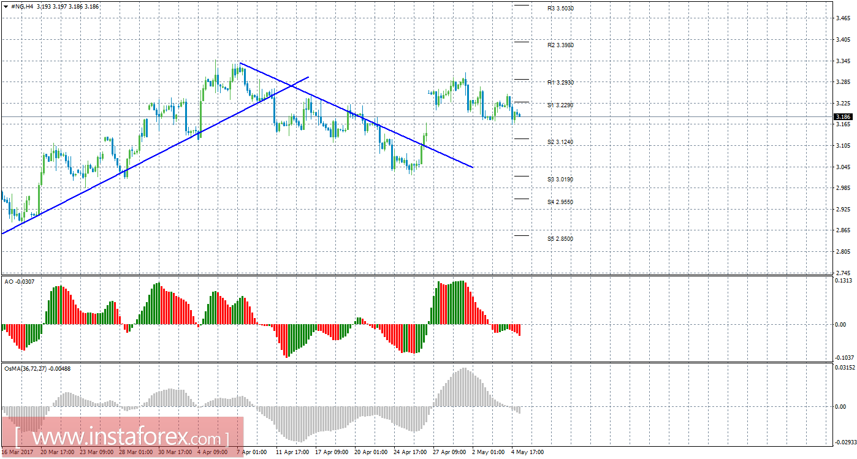The image size is (857, 459).
Task: Click the 2 May 01:00 time label
Action: (490, 452)
